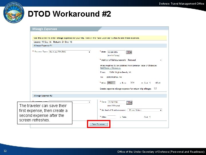Open Method of Reimbursement dropdown showing Please Select
The height and width of the screenshot is (155, 206).
(x=145, y=110)
